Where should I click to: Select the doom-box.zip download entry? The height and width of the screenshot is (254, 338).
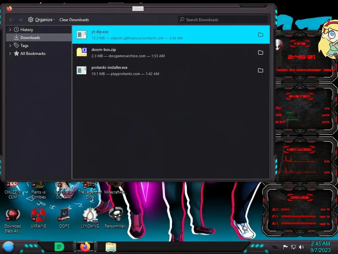coord(171,53)
